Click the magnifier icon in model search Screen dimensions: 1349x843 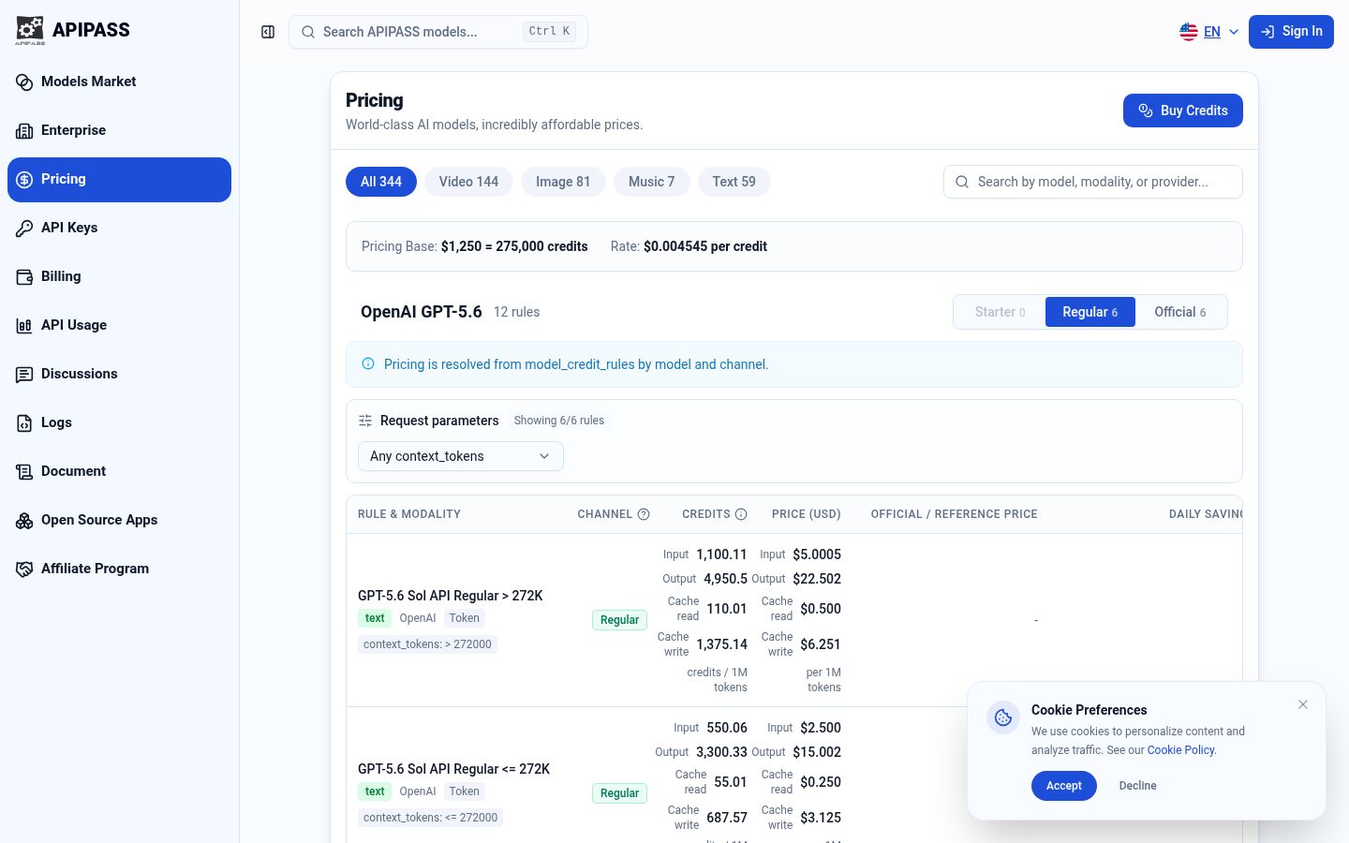(x=308, y=32)
